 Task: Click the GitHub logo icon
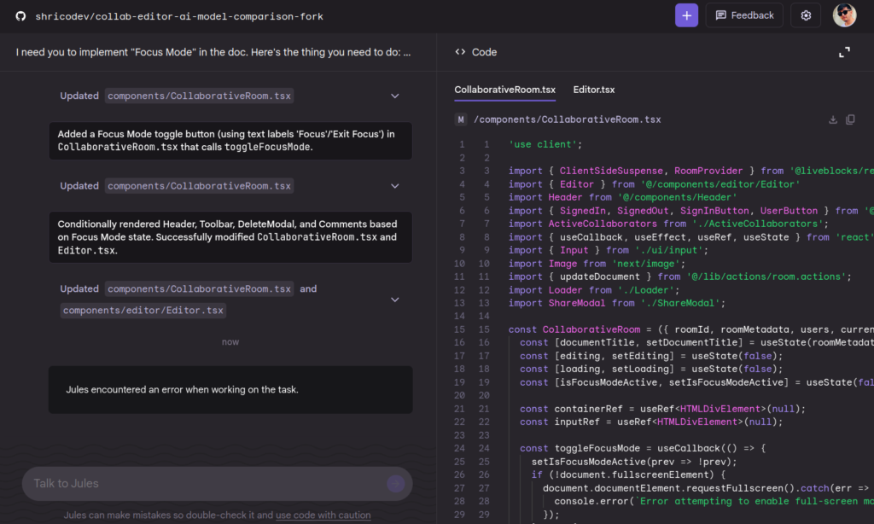click(20, 16)
